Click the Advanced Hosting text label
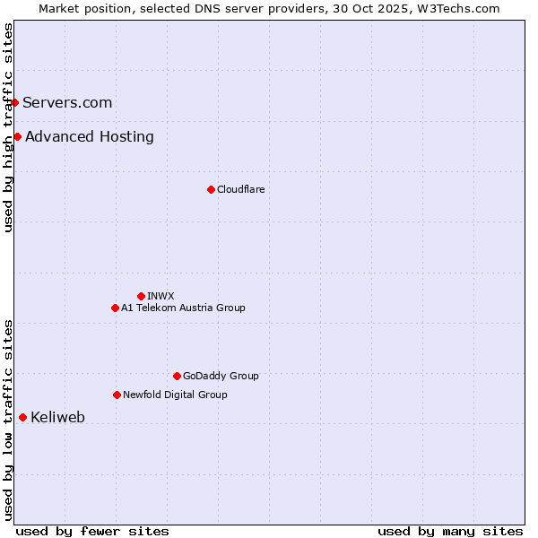This screenshot has width=538, height=538. pyautogui.click(x=90, y=137)
